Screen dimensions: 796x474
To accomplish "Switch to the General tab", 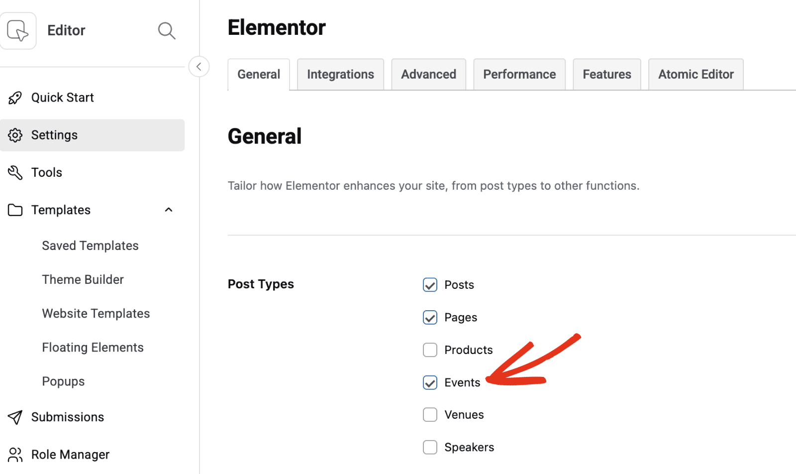I will [x=259, y=75].
